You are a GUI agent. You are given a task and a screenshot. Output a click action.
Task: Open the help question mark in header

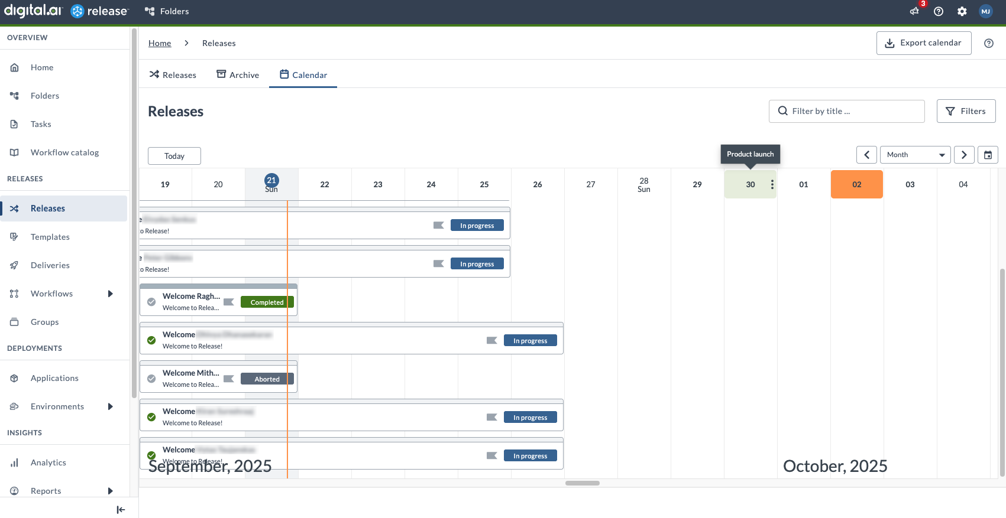939,11
